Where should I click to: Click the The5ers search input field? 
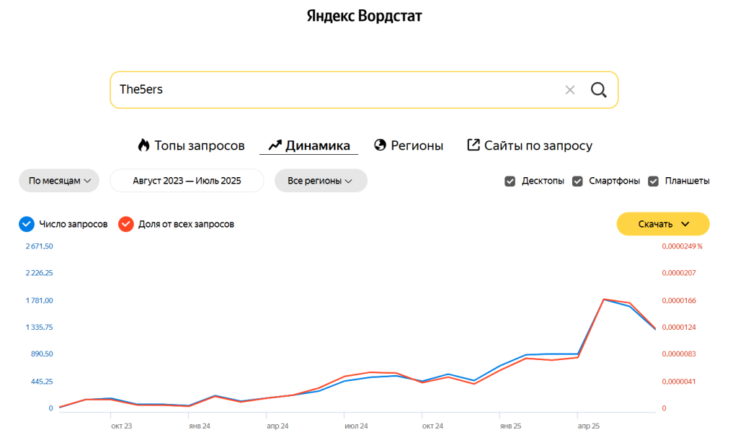(x=332, y=90)
